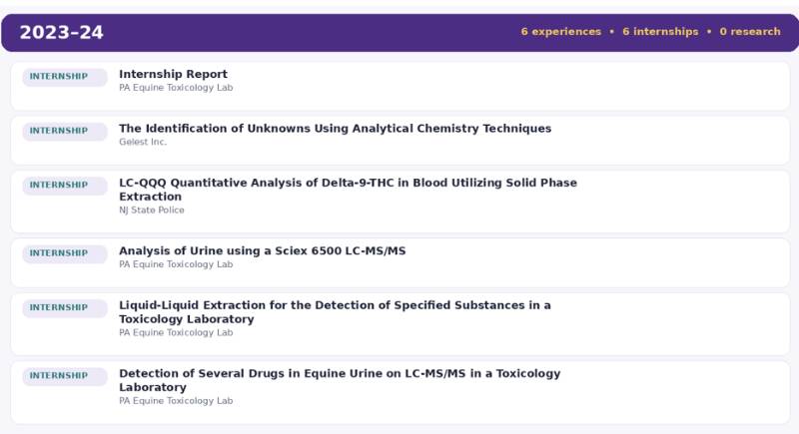Open LC-QQQ Quantitative Analysis of Delta-9-THC title

pos(348,190)
